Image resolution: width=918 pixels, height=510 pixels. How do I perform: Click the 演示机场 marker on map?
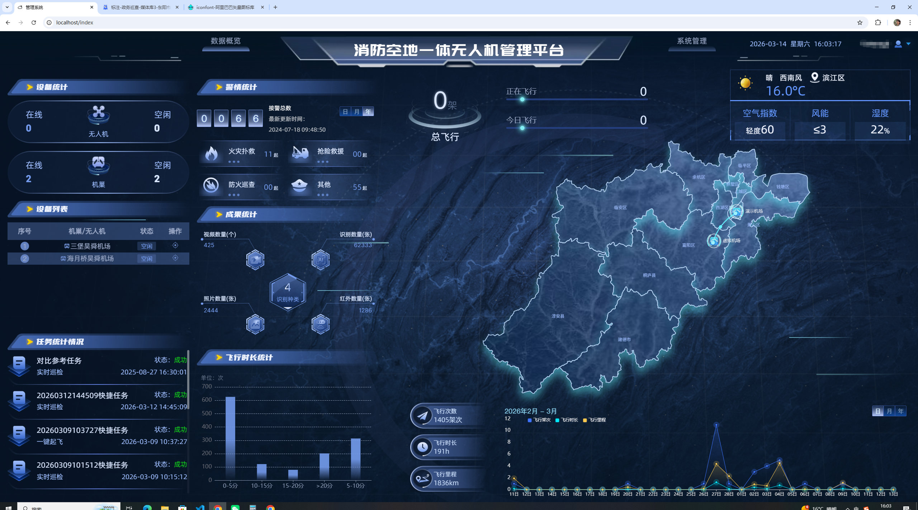[736, 212]
